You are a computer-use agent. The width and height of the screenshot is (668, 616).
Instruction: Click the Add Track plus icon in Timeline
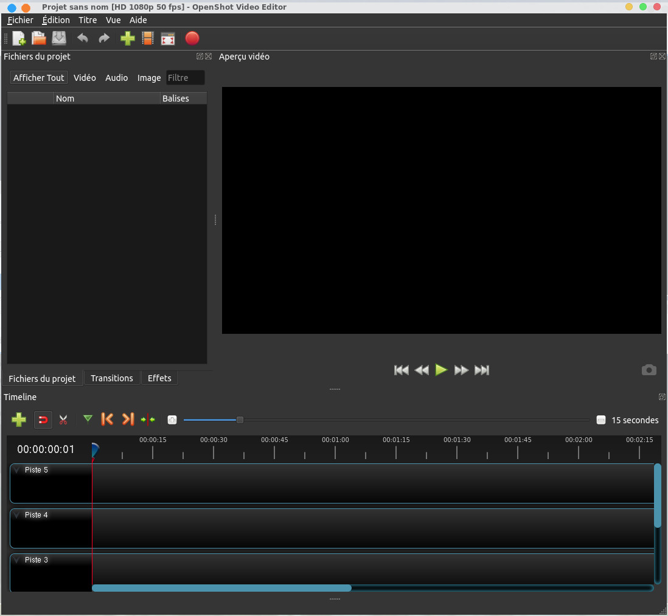coord(19,420)
